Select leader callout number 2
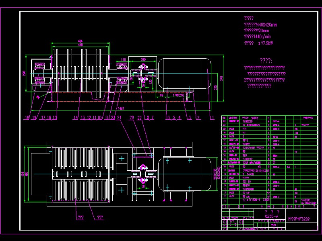Viewport: 322px width, 241px height. coord(198,118)
